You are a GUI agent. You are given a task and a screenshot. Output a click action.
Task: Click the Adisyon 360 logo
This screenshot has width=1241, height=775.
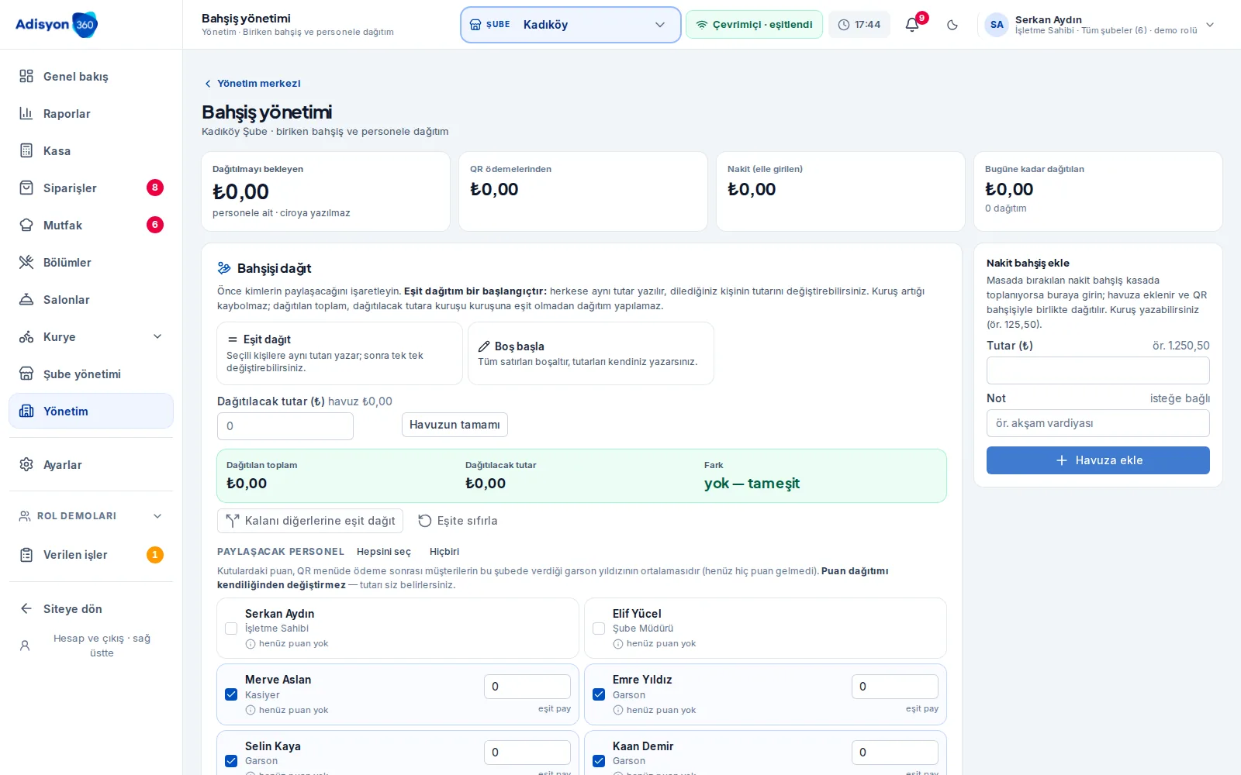pos(57,25)
